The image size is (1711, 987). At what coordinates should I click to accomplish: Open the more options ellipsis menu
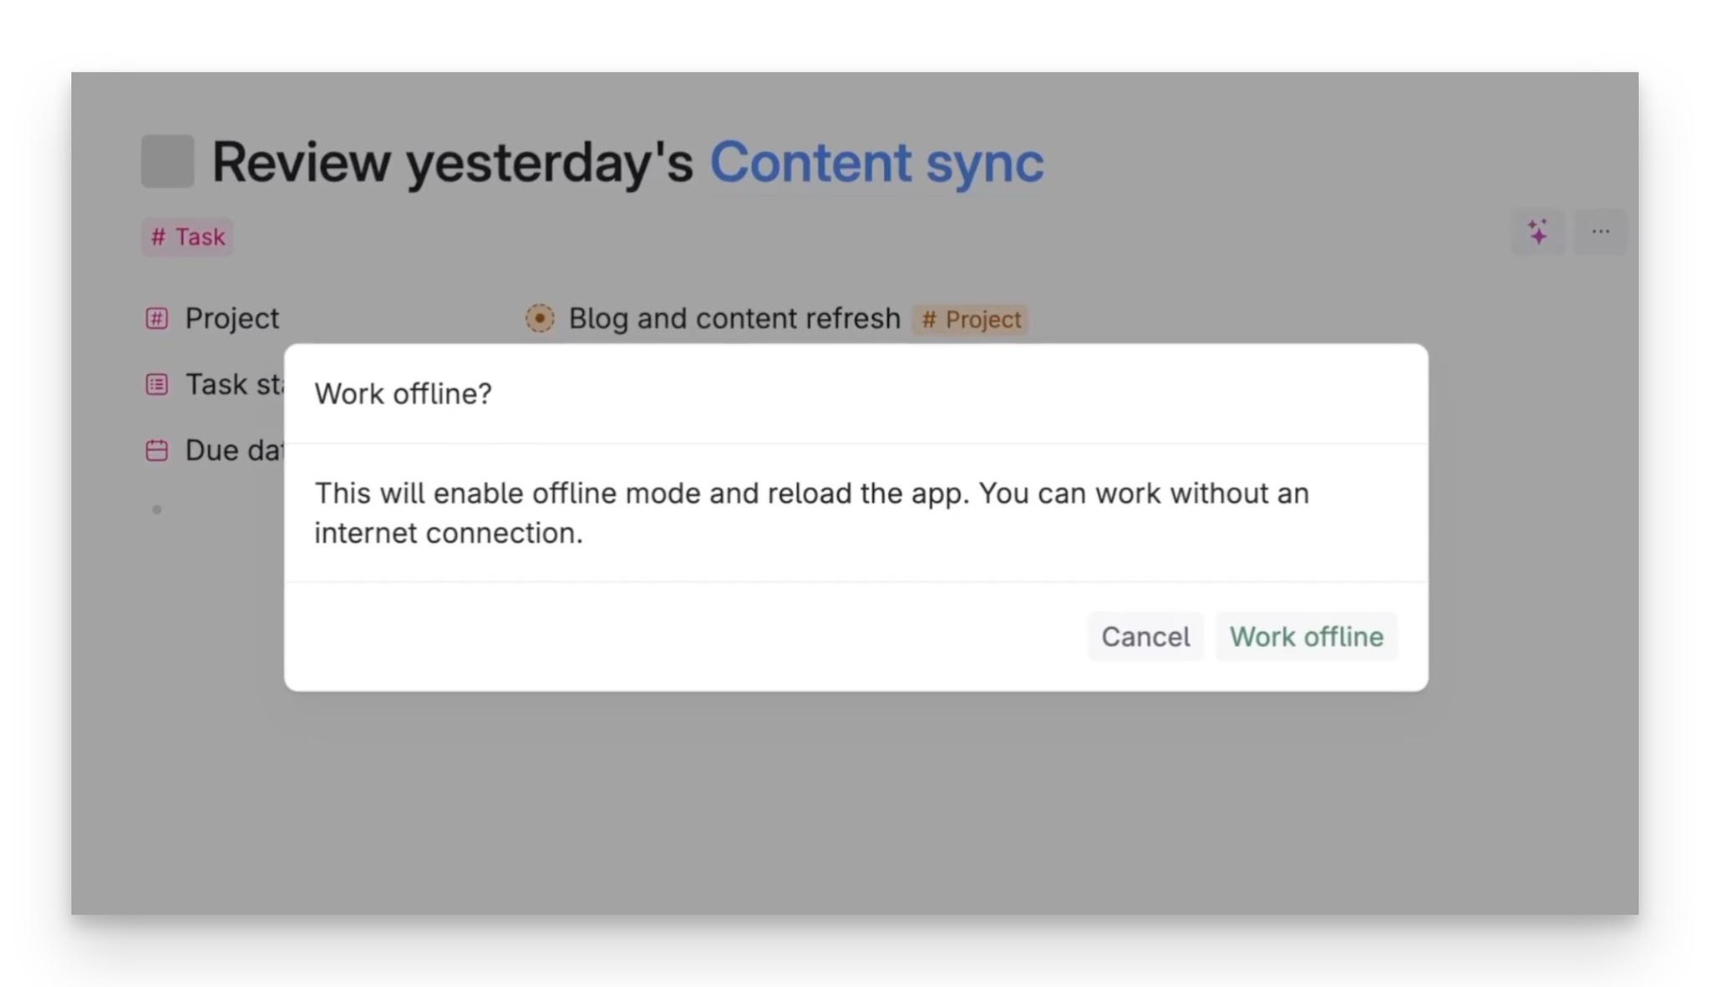[1600, 232]
